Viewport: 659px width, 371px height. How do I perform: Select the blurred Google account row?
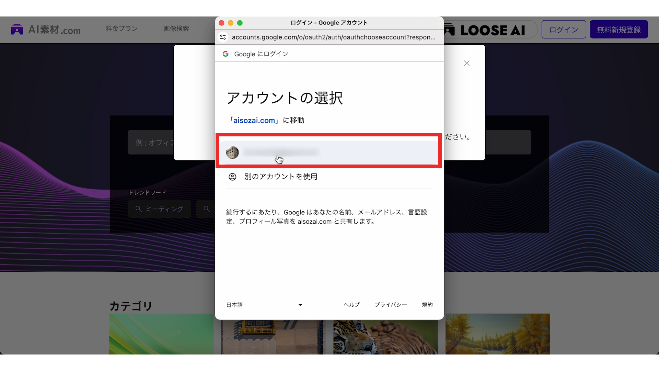point(329,152)
